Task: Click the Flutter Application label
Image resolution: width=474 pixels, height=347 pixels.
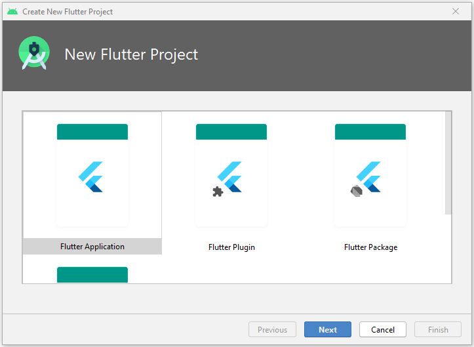Action: 92,247
